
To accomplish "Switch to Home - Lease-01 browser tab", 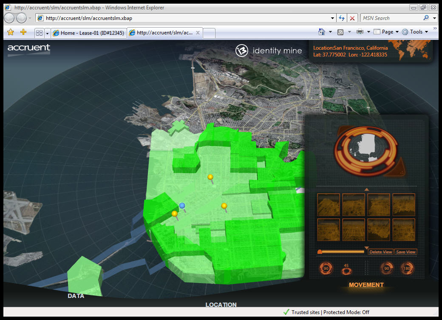I will coord(88,33).
